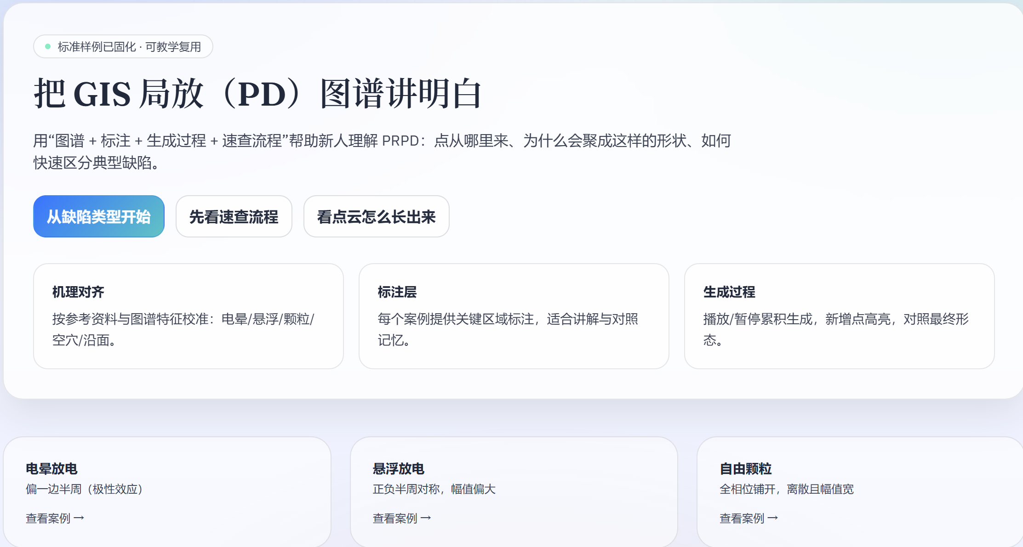The height and width of the screenshot is (547, 1023).
Task: Click the 先看速查流程 button
Action: (x=234, y=216)
